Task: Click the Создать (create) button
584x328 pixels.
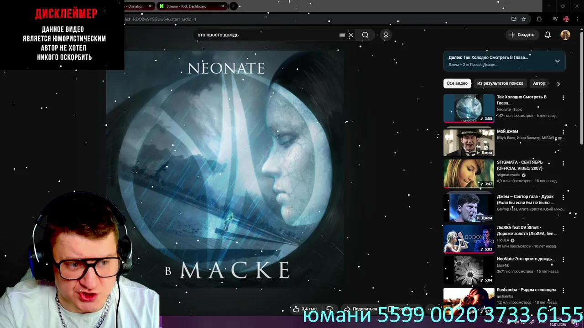Action: pos(521,35)
